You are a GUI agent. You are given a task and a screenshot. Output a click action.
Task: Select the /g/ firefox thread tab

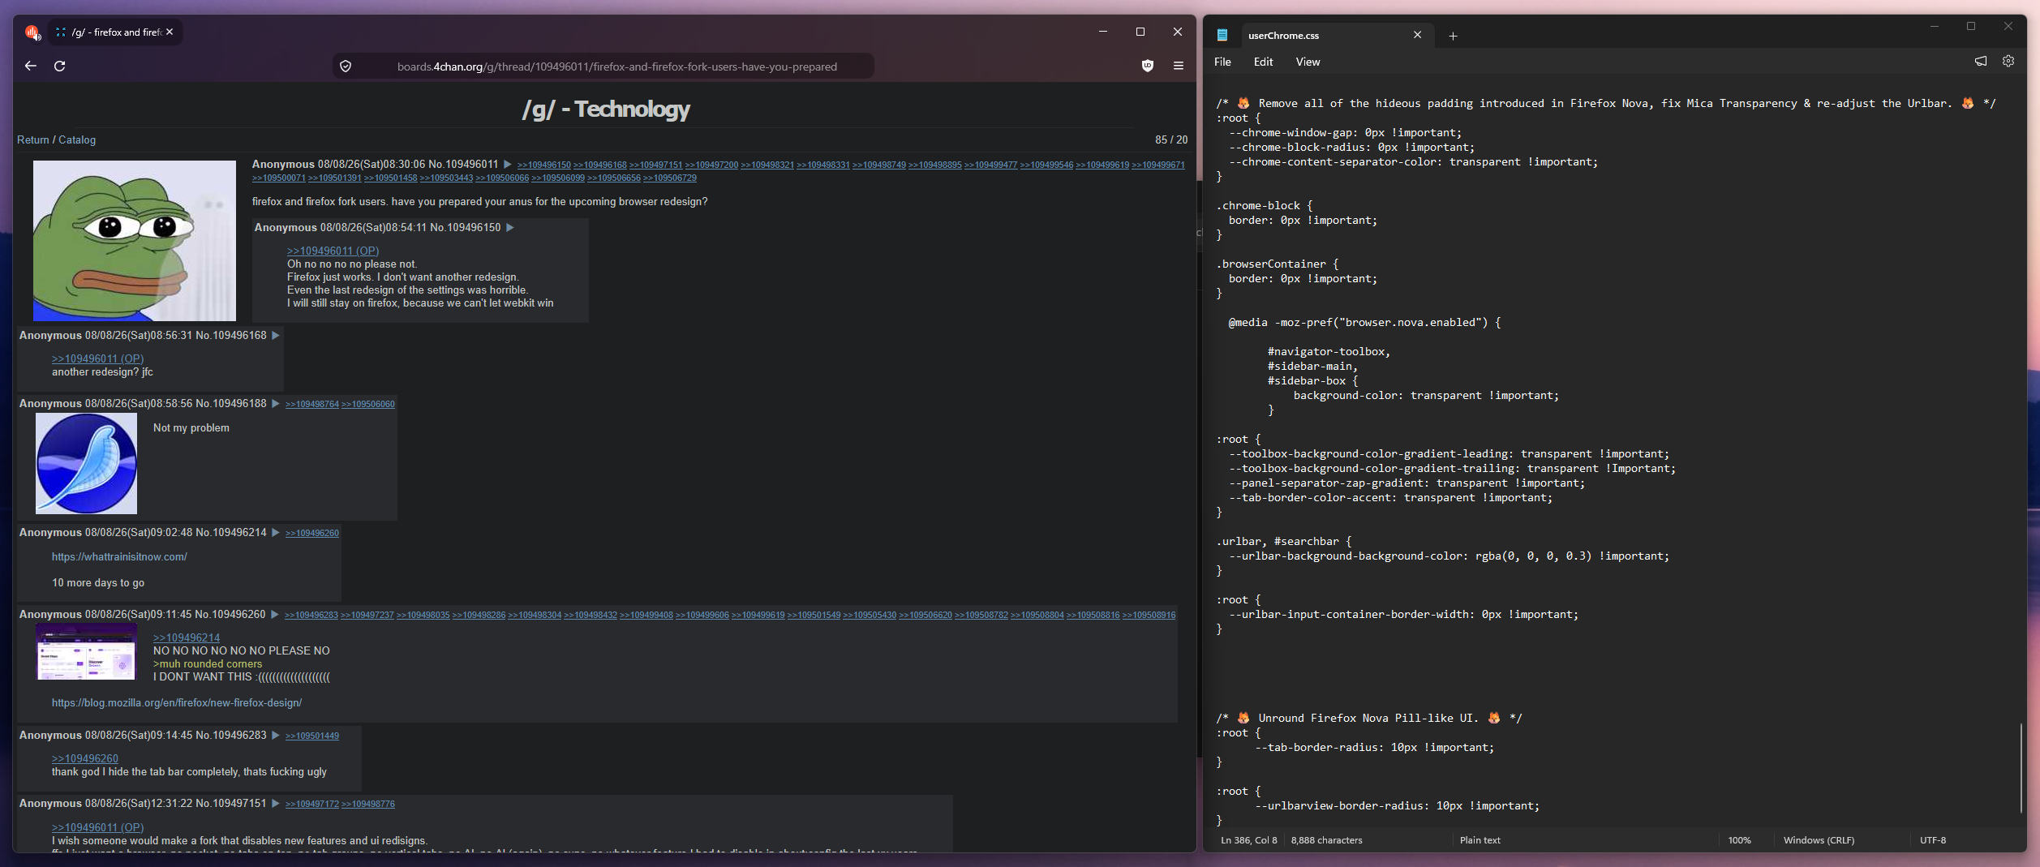click(115, 32)
